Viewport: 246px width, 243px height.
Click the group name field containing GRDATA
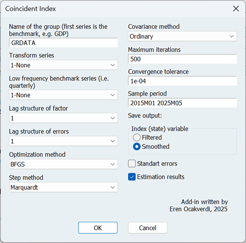63,43
